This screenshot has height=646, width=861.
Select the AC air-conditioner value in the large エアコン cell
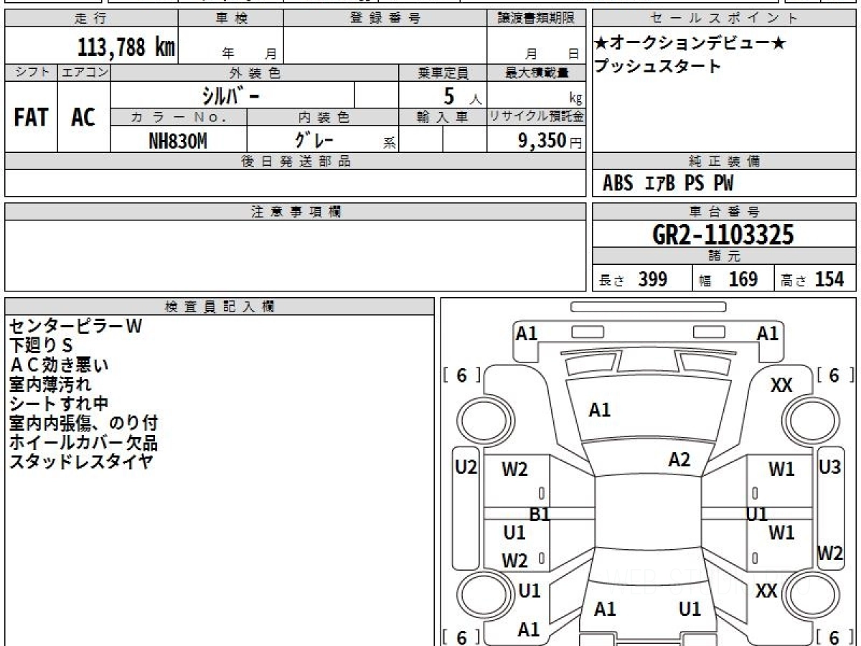click(x=83, y=118)
